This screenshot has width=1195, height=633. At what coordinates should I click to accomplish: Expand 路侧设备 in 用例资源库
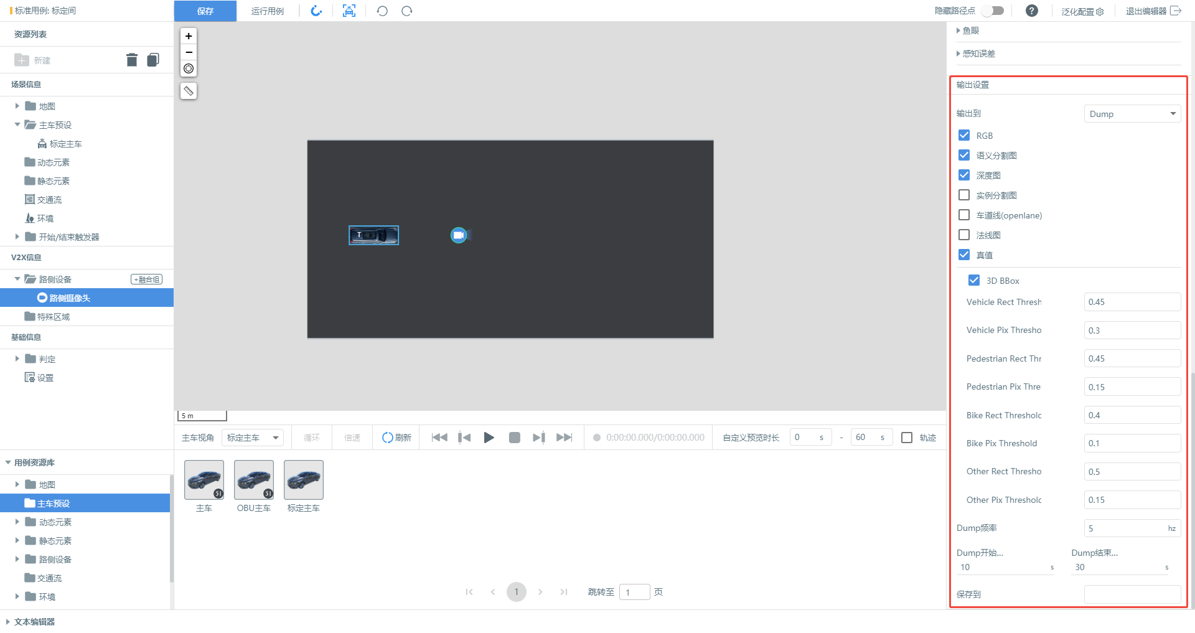click(x=17, y=559)
